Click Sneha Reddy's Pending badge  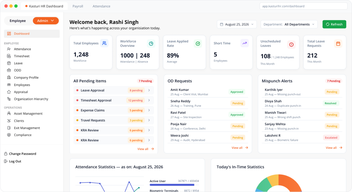238,104
